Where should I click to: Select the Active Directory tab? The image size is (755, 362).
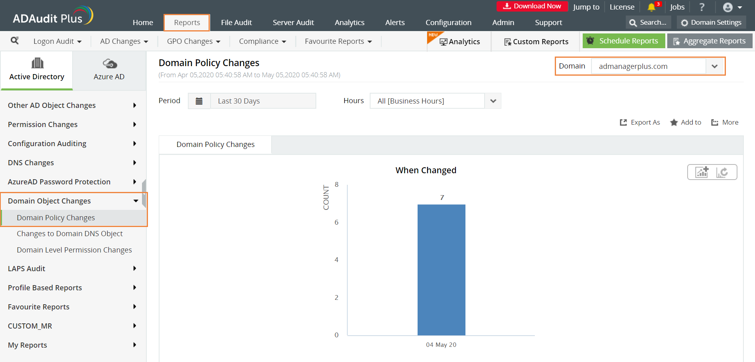click(x=37, y=70)
